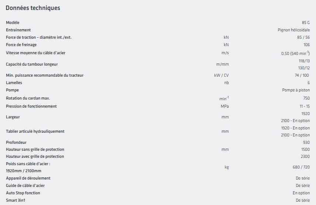The height and width of the screenshot is (205, 316).
Task: Click the "Profondeur" value 930
Action: coord(306,142)
